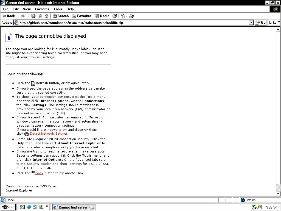Image resolution: width=281 pixels, height=211 pixels.
Task: Click the 'Cannot find server or DNS Error' text
Action: pyautogui.click(x=31, y=186)
